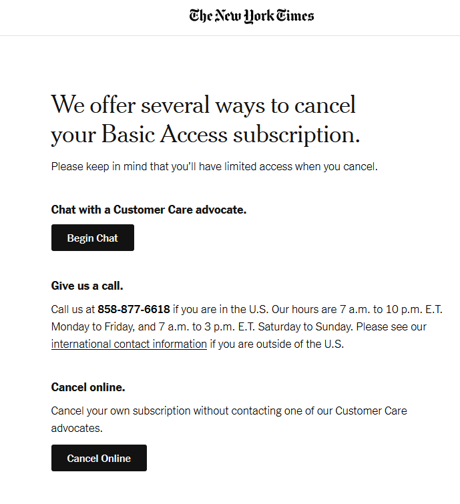Start a chat with Begin Chat button
The width and height of the screenshot is (460, 504).
pos(93,238)
